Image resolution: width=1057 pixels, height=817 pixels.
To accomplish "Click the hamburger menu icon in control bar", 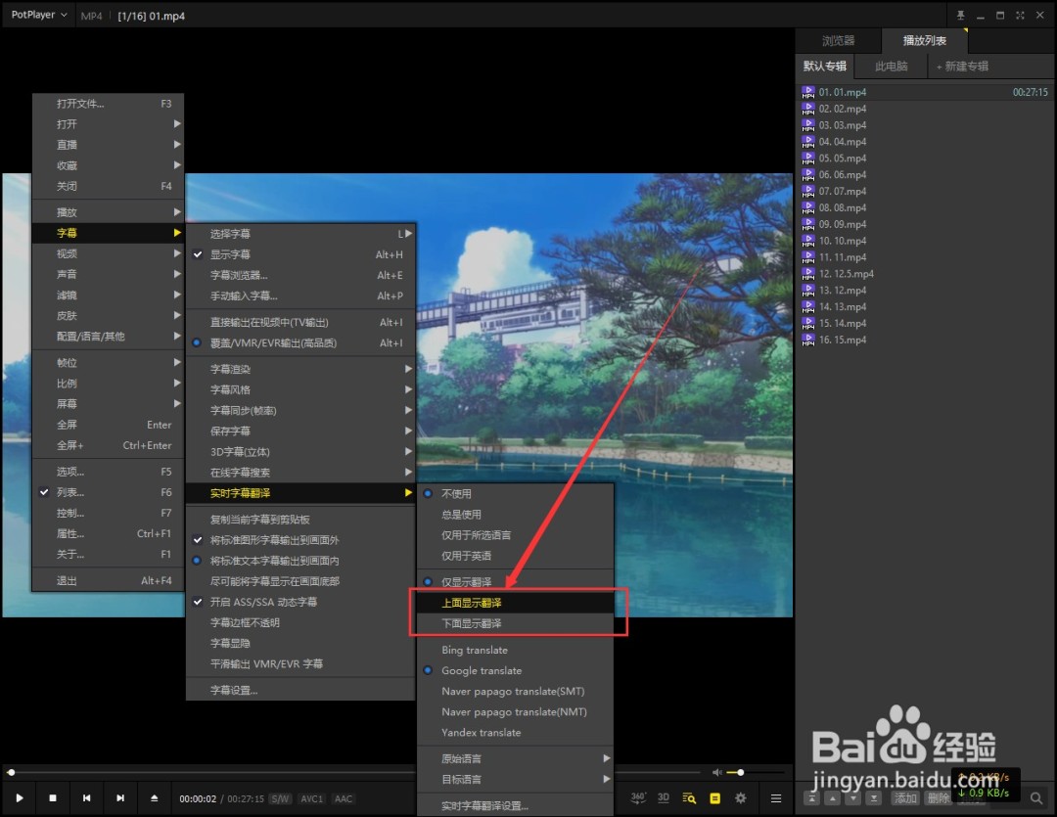I will (776, 798).
